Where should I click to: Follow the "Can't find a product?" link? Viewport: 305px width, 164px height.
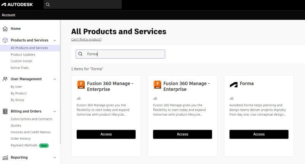click(x=86, y=40)
